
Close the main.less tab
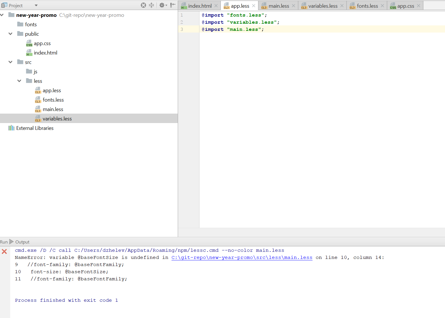pyautogui.click(x=293, y=6)
